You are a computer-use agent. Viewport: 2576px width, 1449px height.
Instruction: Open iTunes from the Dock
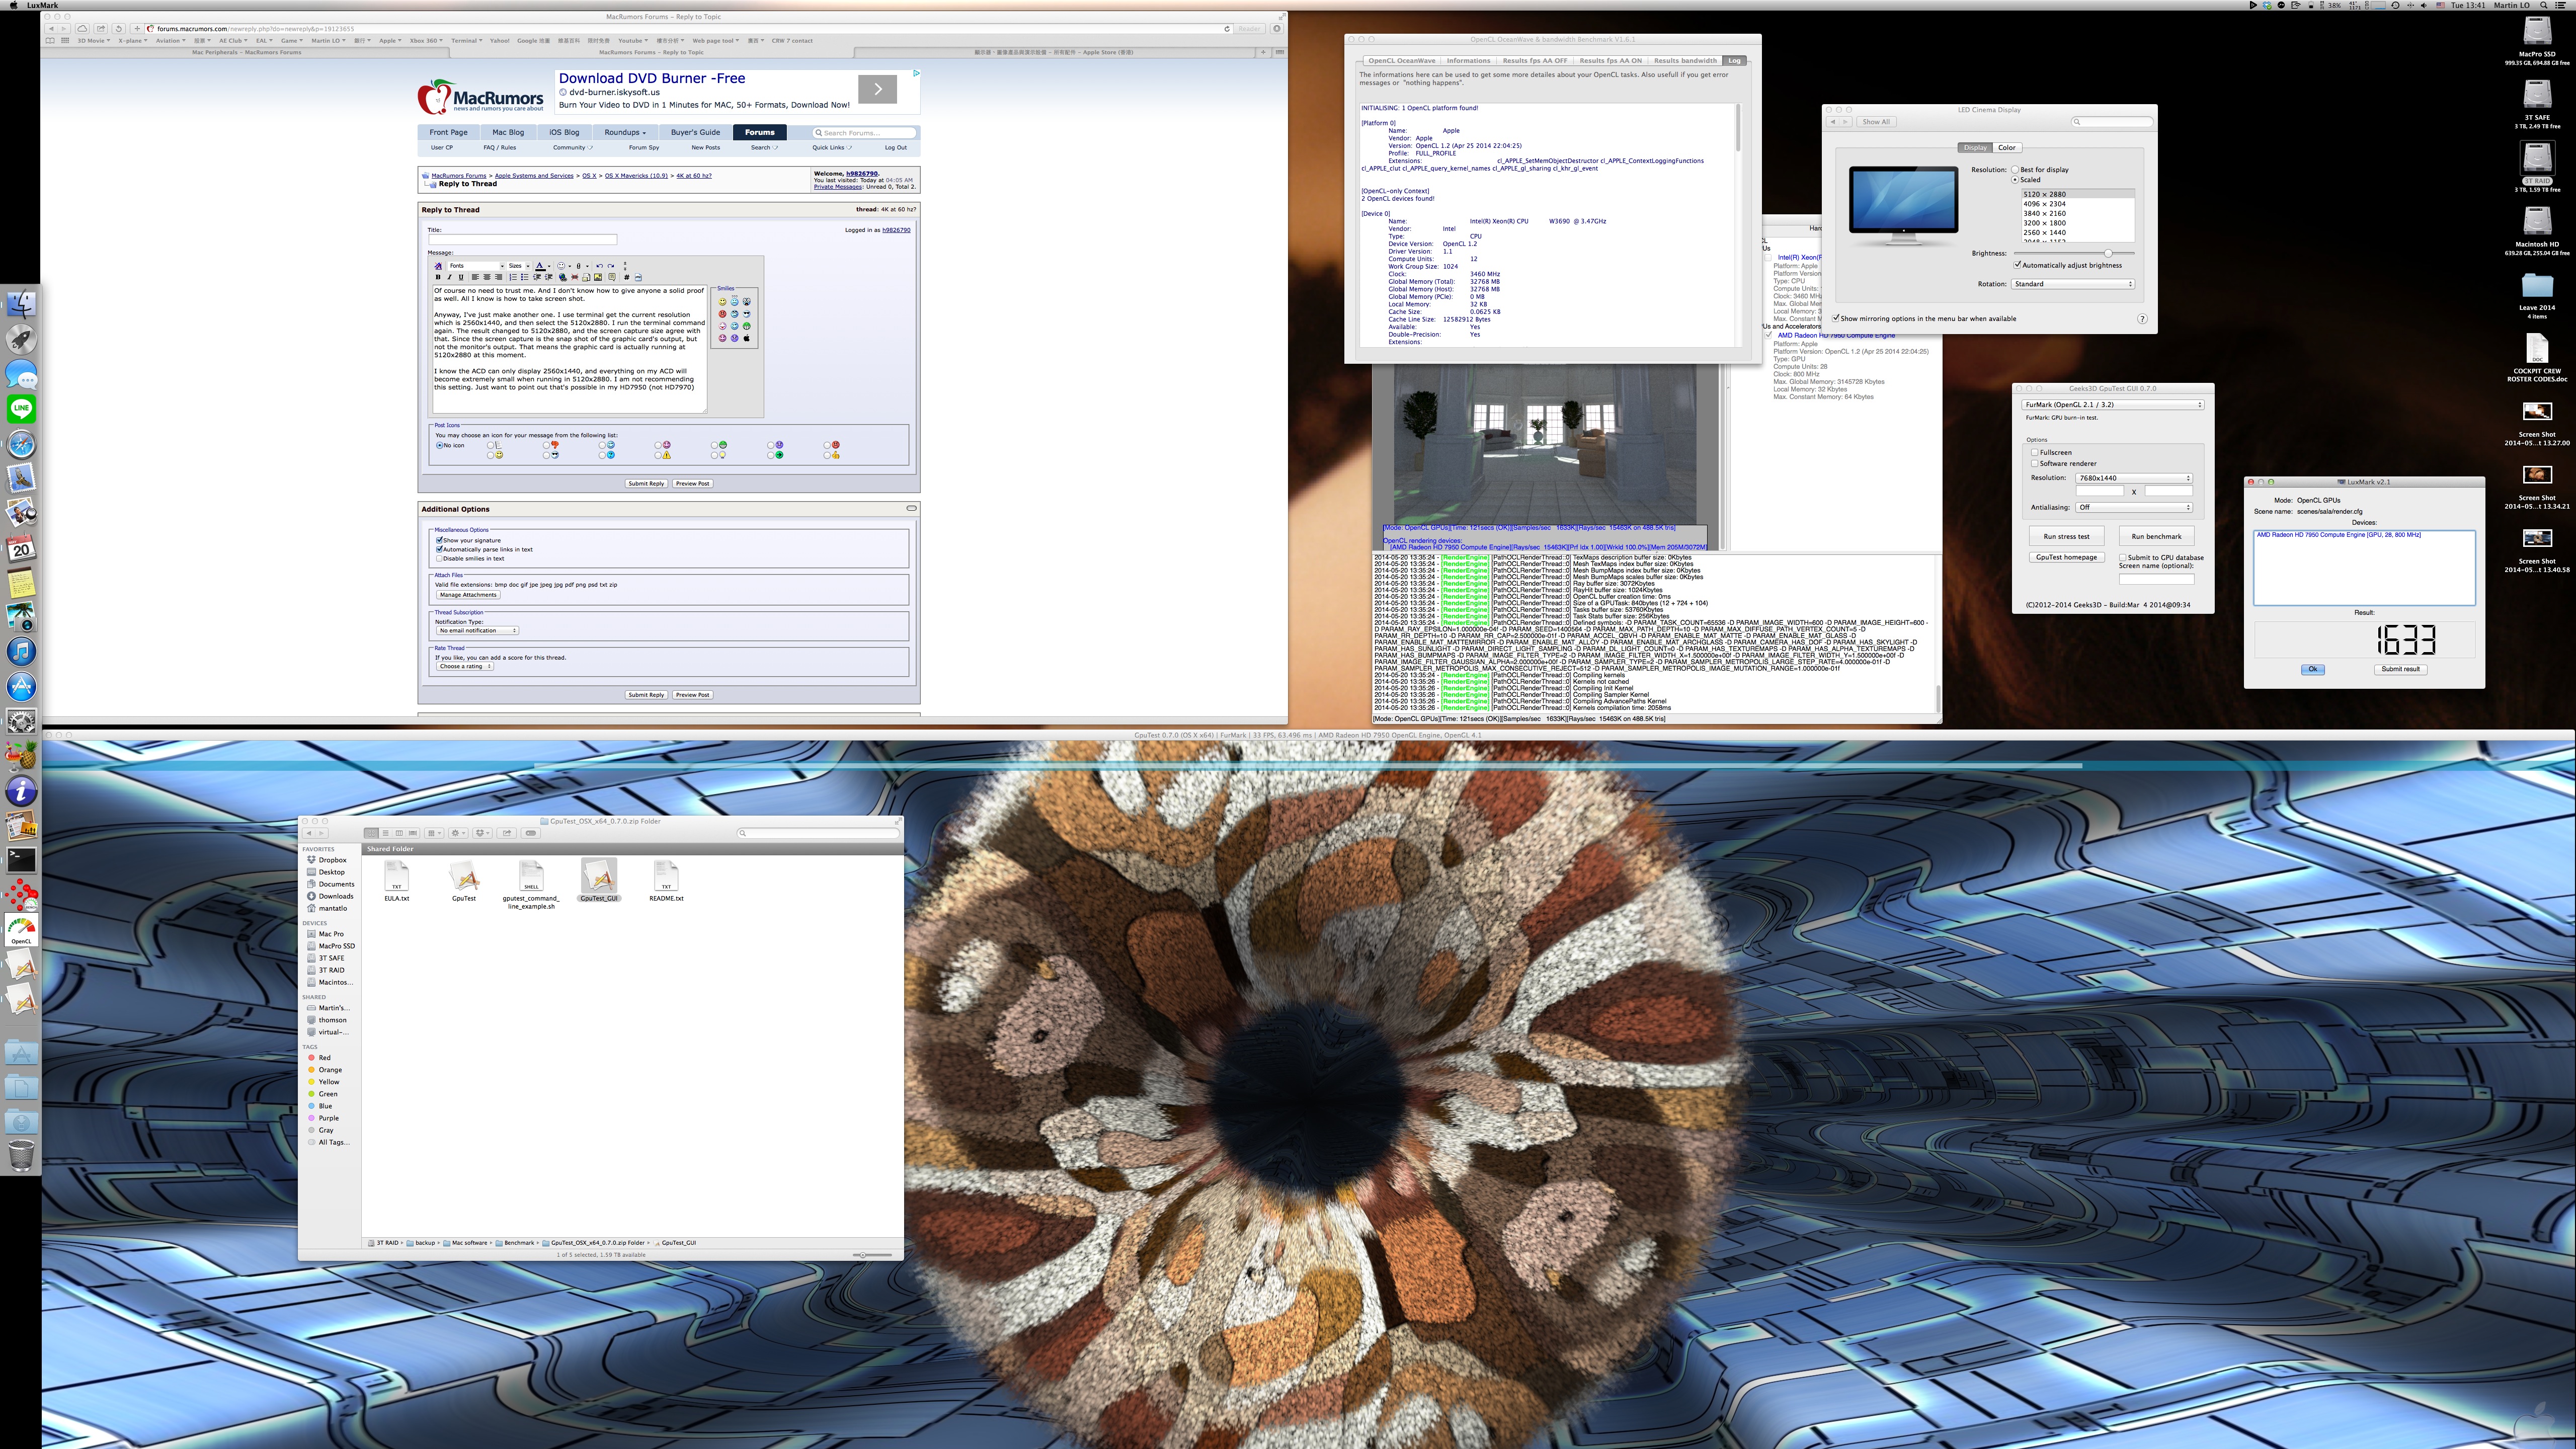pos(21,651)
